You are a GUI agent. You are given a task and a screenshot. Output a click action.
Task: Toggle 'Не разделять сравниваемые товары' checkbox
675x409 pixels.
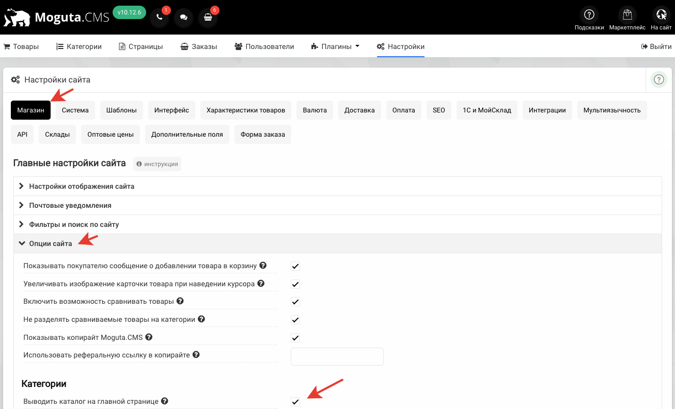pyautogui.click(x=295, y=320)
